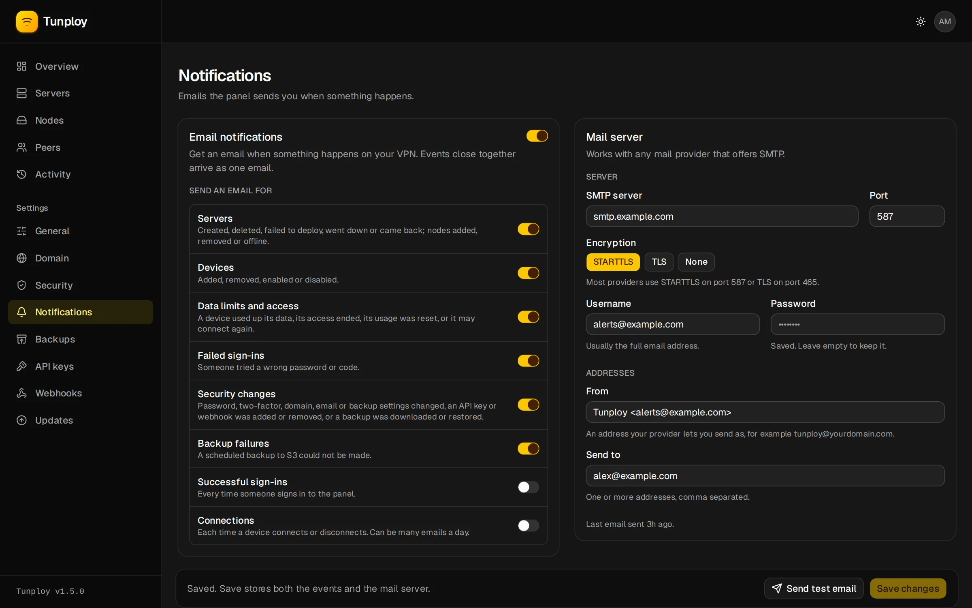Toggle light theme with the sun icon
Image resolution: width=972 pixels, height=608 pixels.
click(x=921, y=21)
